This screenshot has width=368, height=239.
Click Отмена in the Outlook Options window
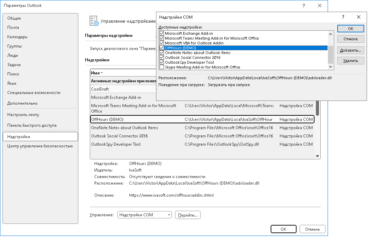coord(312,229)
